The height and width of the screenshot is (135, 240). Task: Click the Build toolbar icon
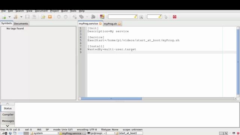click(81, 17)
